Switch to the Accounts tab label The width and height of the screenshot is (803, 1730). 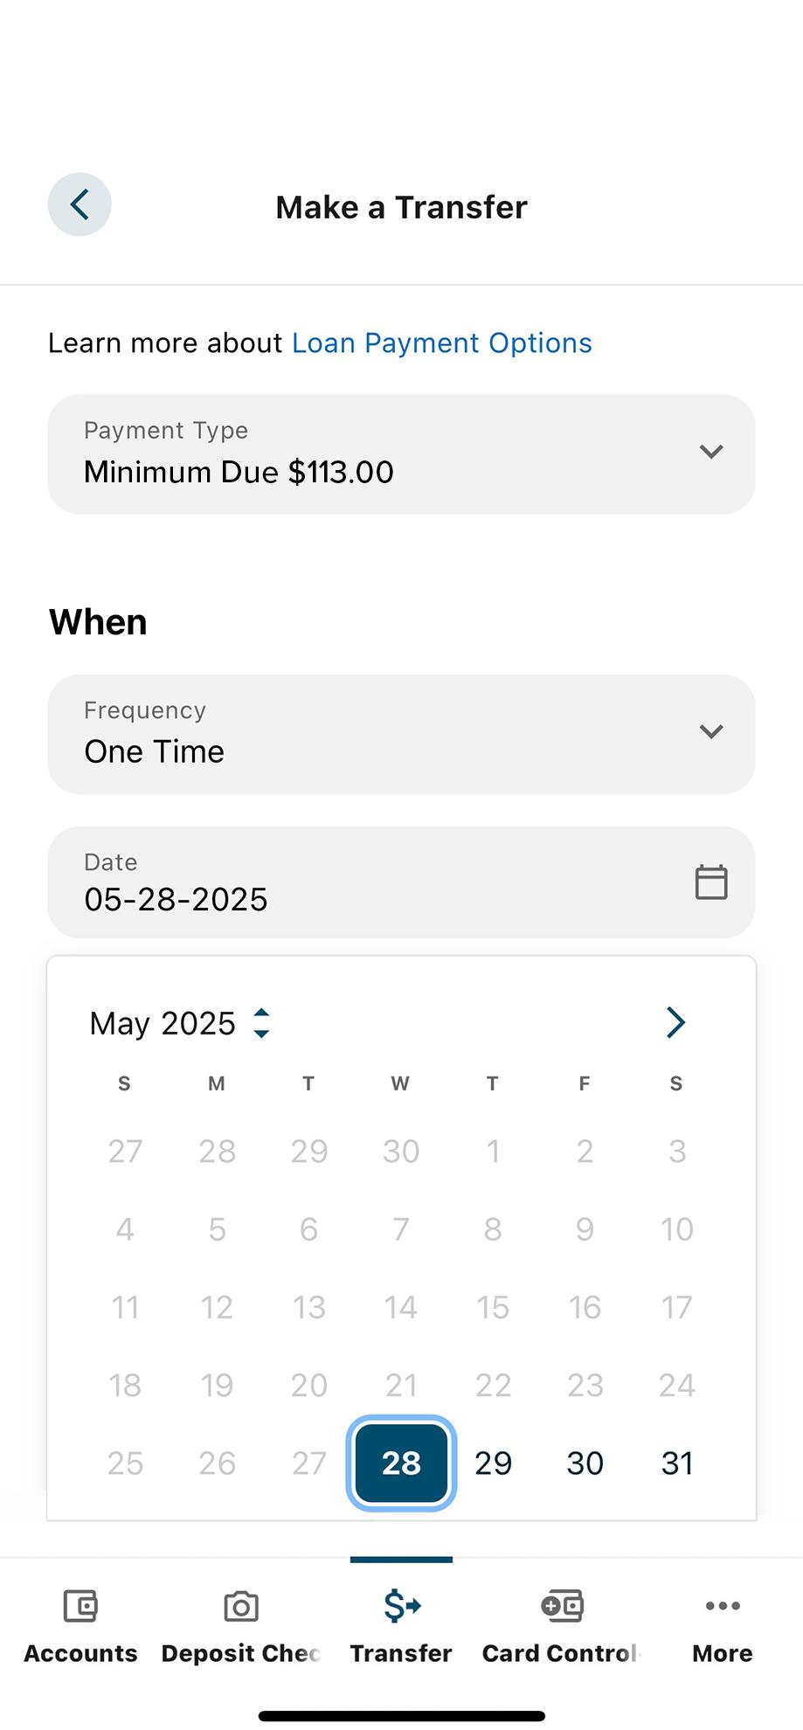pos(80,1653)
